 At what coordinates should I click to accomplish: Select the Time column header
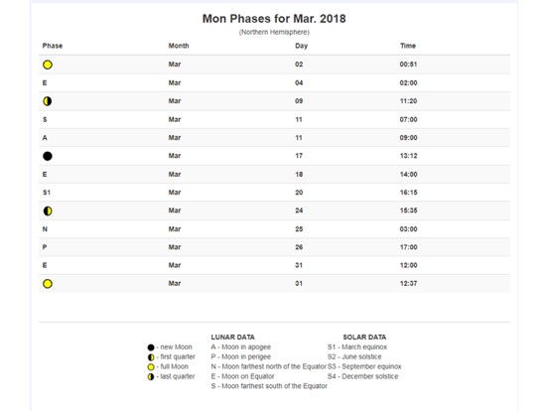[408, 46]
